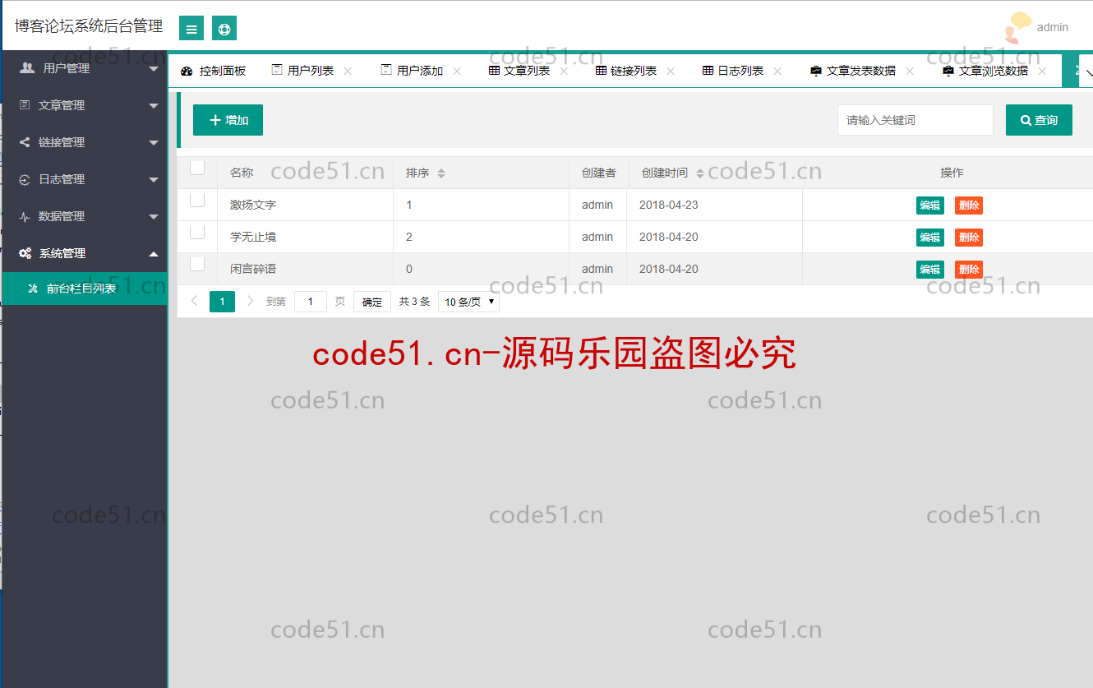Expand the 链接管理 menu arrow
This screenshot has width=1093, height=688.
(154, 143)
